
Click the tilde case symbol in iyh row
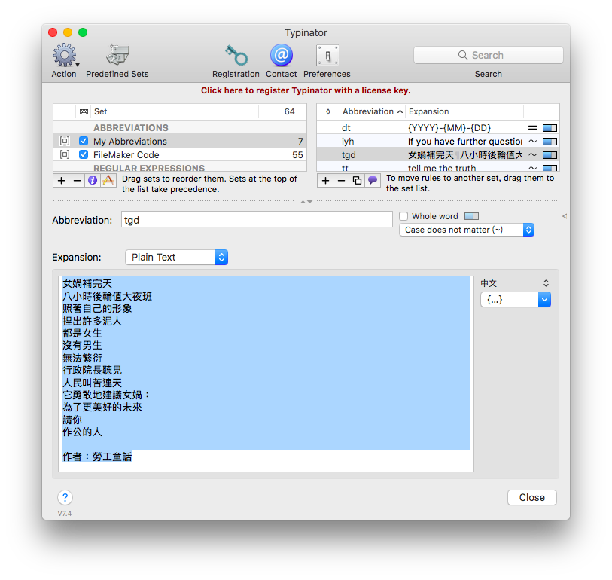[533, 142]
